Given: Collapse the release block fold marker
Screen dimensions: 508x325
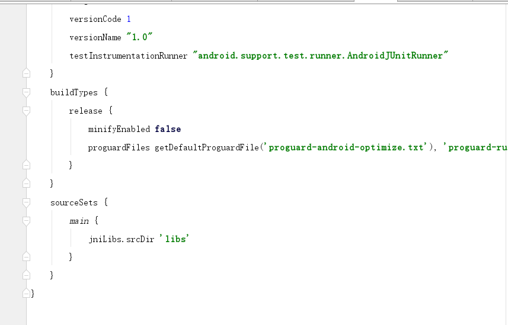Looking at the screenshot, I should click(x=27, y=111).
